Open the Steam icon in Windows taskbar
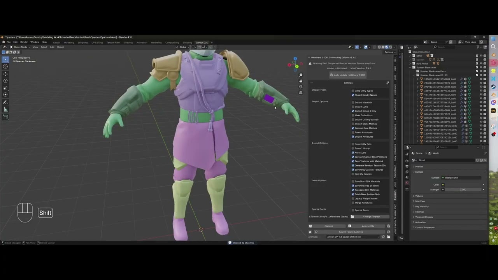 coord(493,87)
